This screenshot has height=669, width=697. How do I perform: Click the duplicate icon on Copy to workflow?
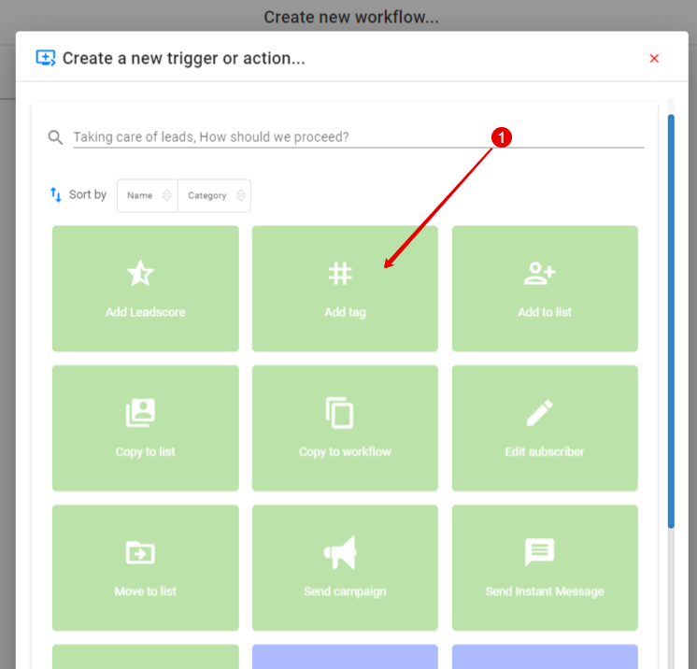click(x=340, y=412)
